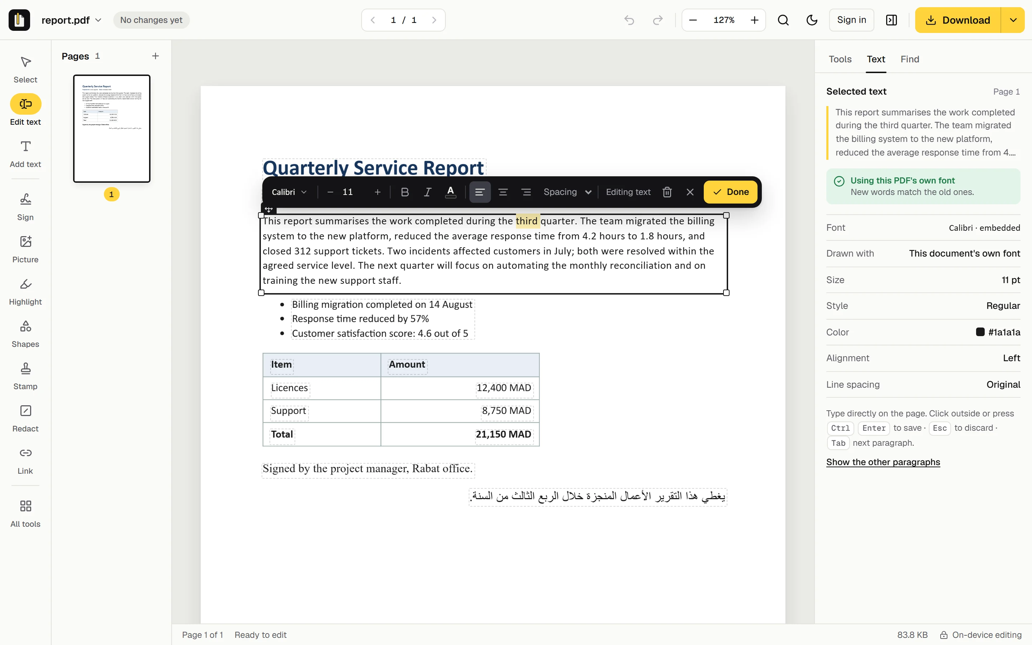
Task: Open search with magnifier icon
Action: 783,20
